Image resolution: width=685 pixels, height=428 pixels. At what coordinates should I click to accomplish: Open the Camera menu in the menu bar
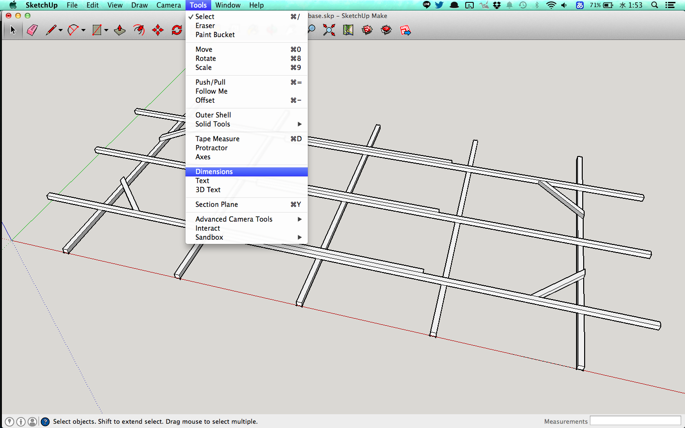[168, 5]
